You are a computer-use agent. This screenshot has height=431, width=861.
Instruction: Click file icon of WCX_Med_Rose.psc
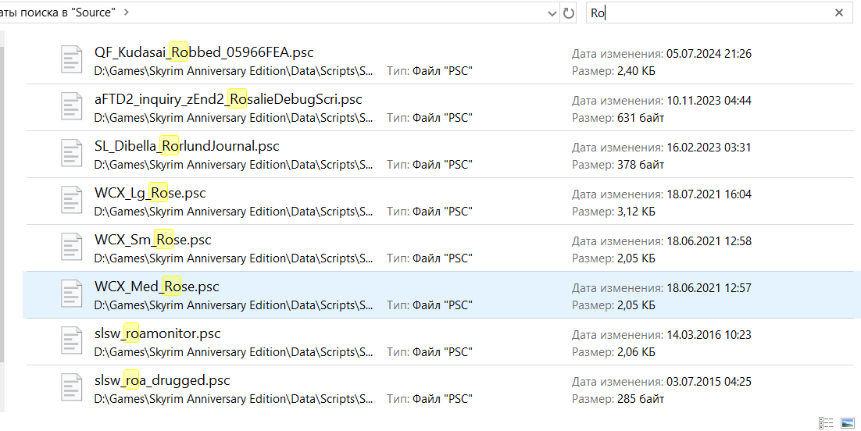[71, 294]
